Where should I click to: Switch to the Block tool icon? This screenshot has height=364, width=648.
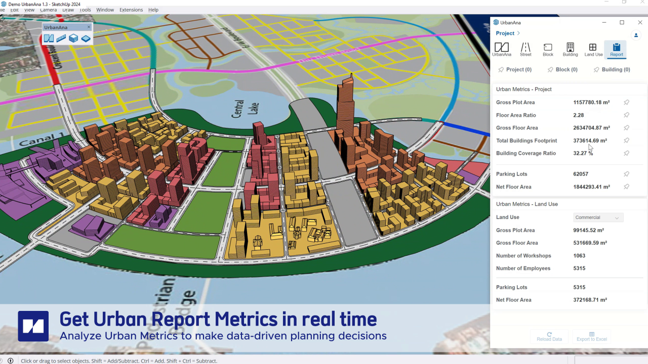pos(548,49)
